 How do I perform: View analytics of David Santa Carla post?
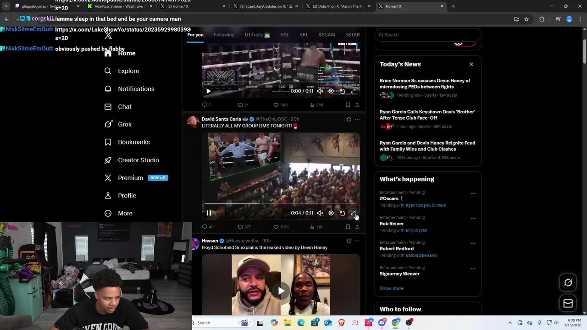click(316, 227)
